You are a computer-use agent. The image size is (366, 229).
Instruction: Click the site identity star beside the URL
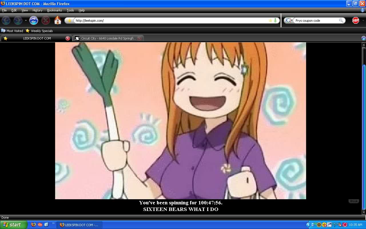[69, 21]
